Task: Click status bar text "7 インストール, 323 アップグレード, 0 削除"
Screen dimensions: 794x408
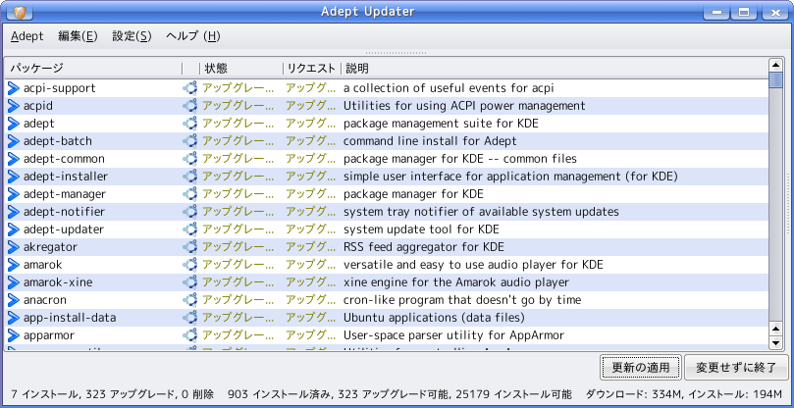Action: [x=113, y=394]
